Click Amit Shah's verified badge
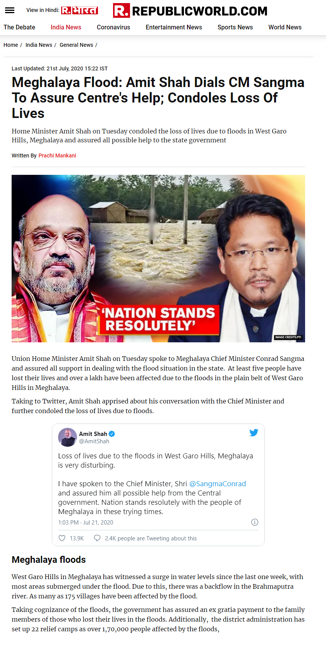Image resolution: width=326 pixels, height=651 pixels. [x=112, y=434]
